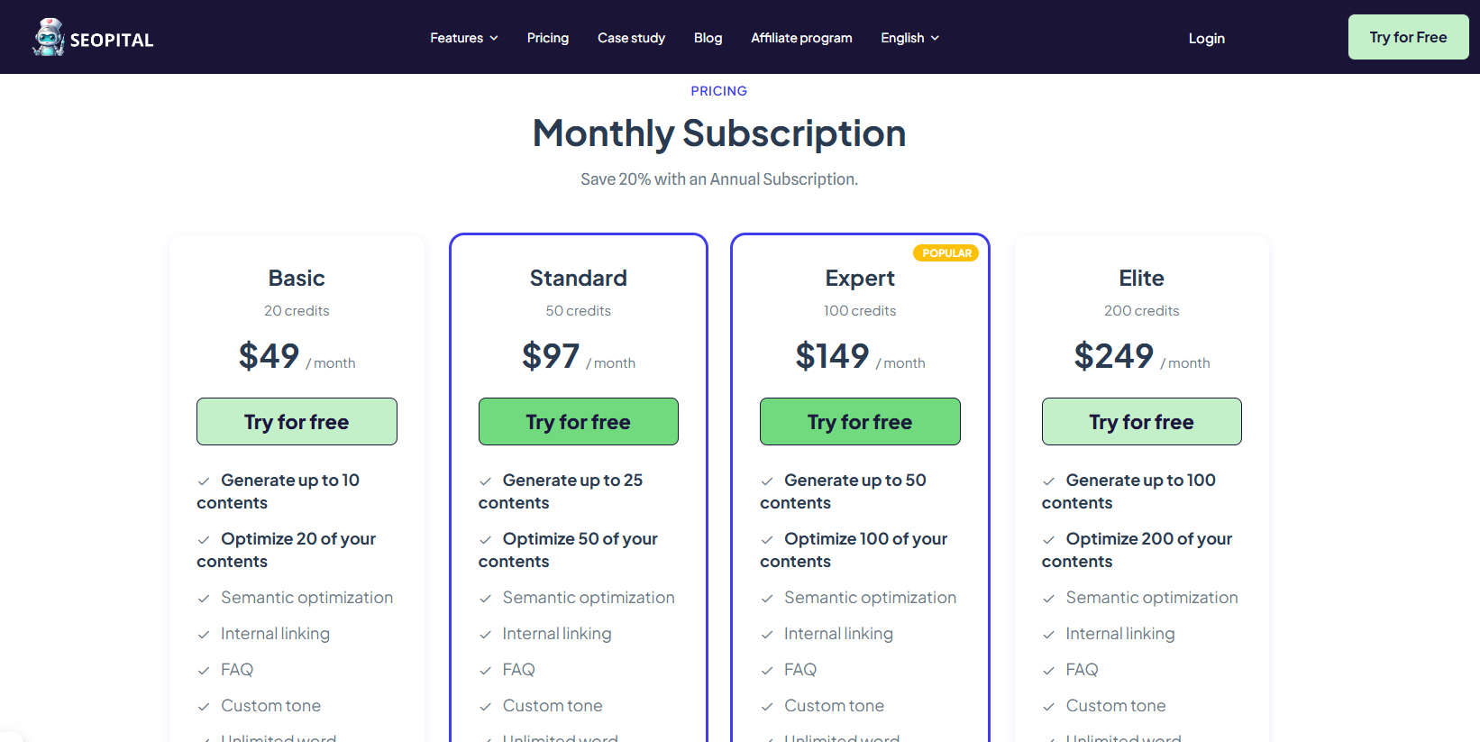Click the yellow POPULAR badge on Expert
This screenshot has height=742, width=1480.
946,252
